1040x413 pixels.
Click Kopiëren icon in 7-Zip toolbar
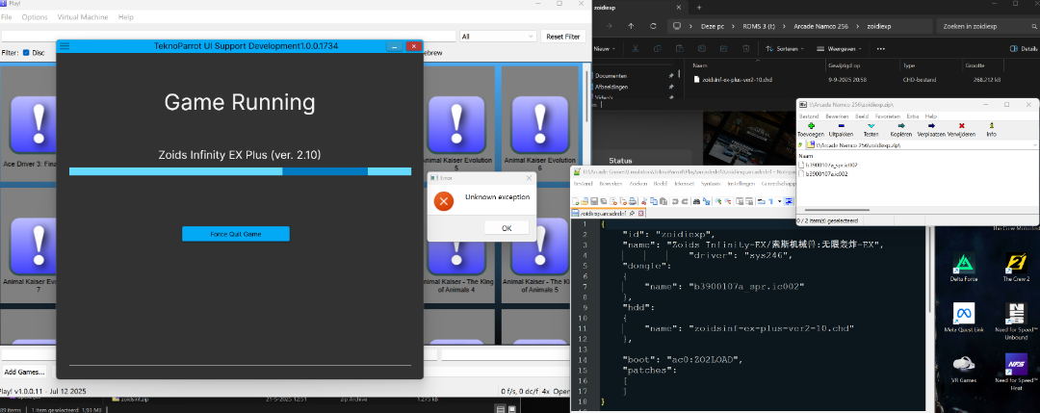tap(900, 126)
